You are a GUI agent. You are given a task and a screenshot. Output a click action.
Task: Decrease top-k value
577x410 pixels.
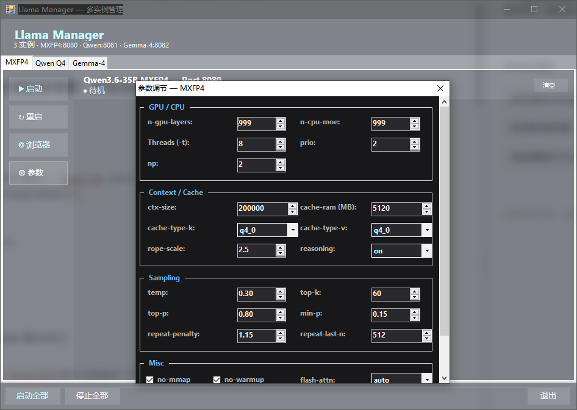(415, 297)
